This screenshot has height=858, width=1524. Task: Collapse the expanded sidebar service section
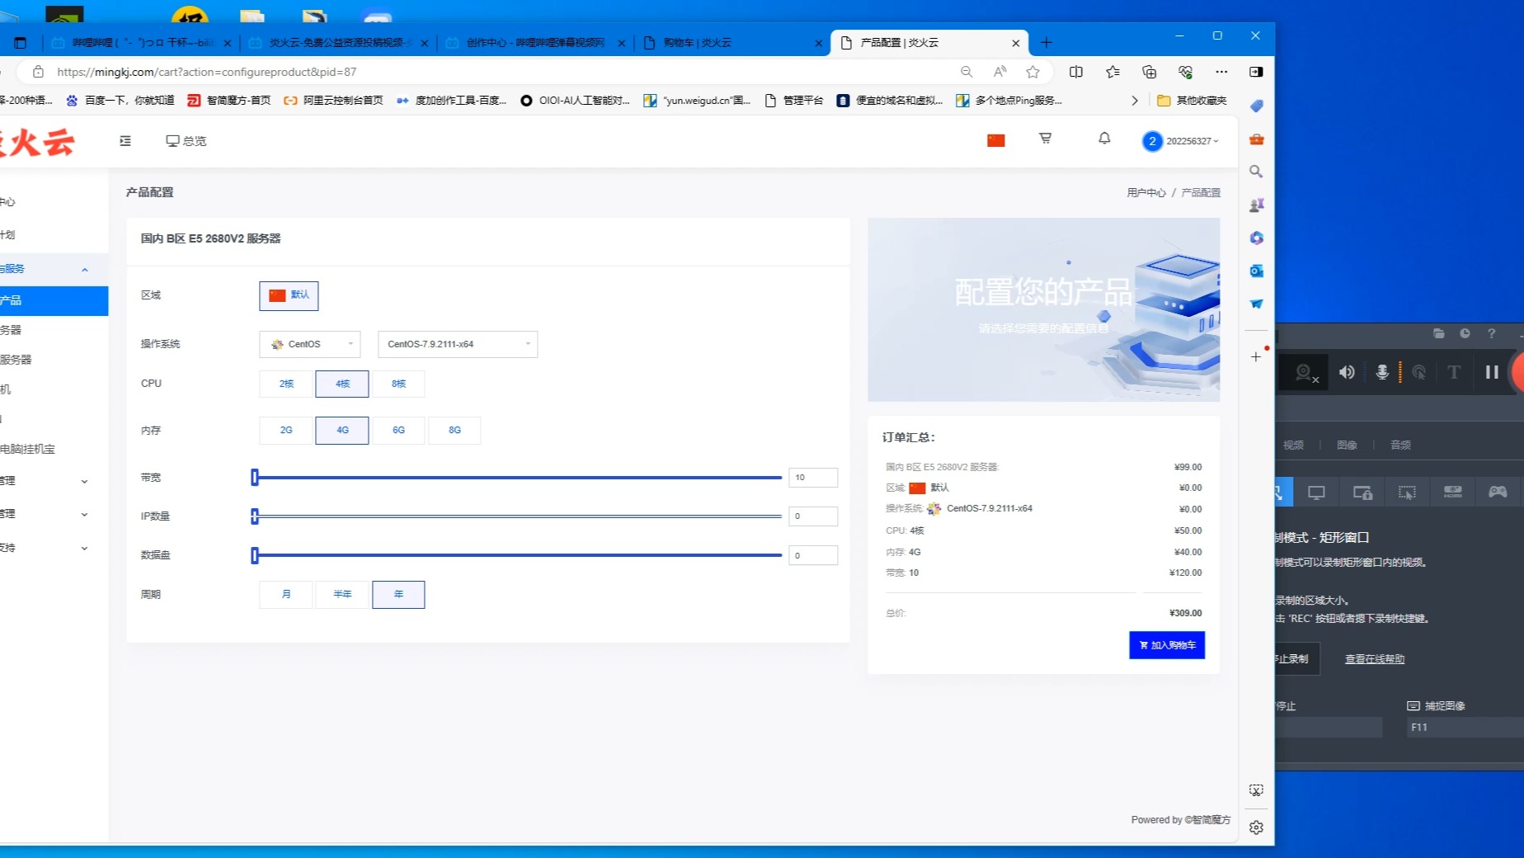(x=85, y=270)
